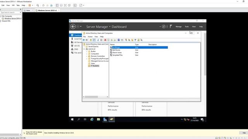Click the VMware snapshot manager icon
The image size is (248, 139).
[x=52, y=5]
